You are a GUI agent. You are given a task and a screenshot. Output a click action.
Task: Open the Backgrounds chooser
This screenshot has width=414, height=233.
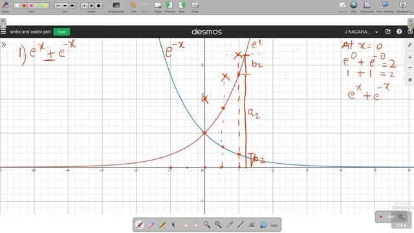(x=116, y=7)
